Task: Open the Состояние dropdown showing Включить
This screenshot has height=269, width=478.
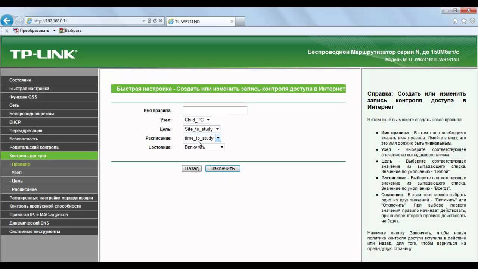Action: tap(204, 147)
